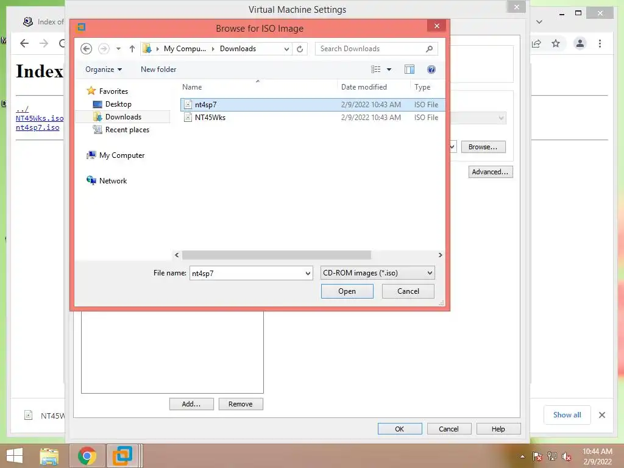The image size is (624, 468).
Task: Go up one folder level
Action: coord(132,49)
